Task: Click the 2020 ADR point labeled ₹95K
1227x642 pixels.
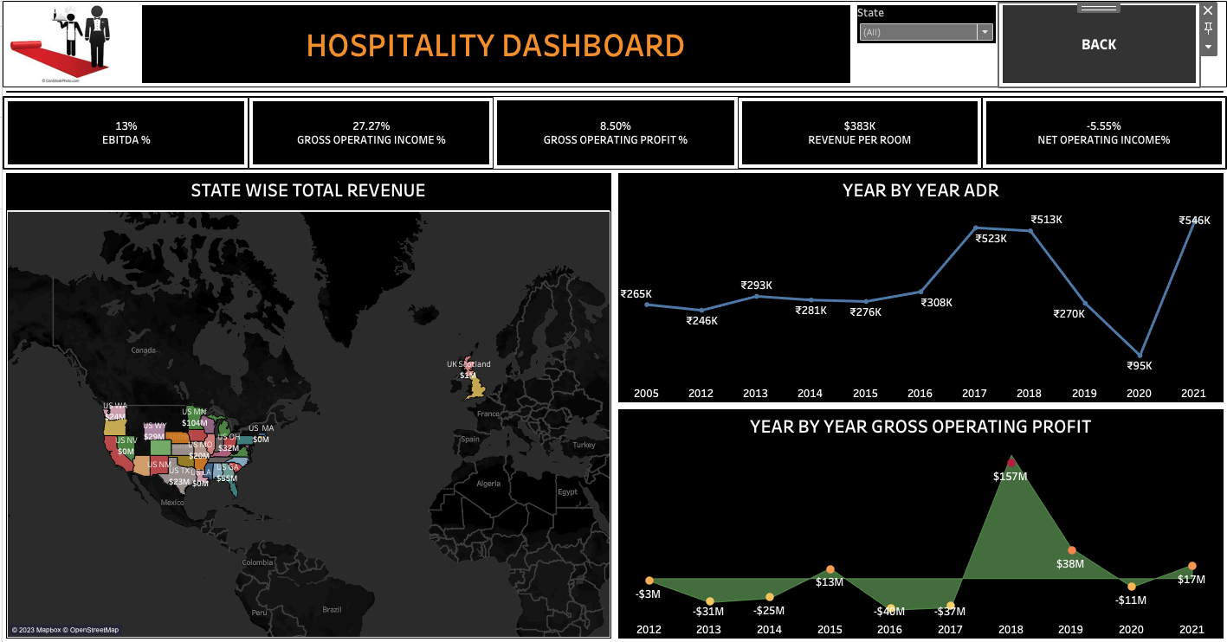Action: [x=1140, y=356]
